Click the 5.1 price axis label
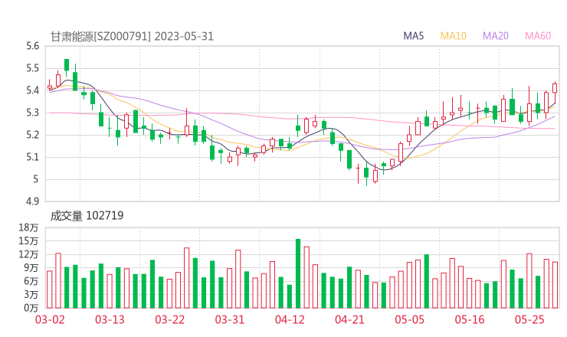 tap(32, 157)
